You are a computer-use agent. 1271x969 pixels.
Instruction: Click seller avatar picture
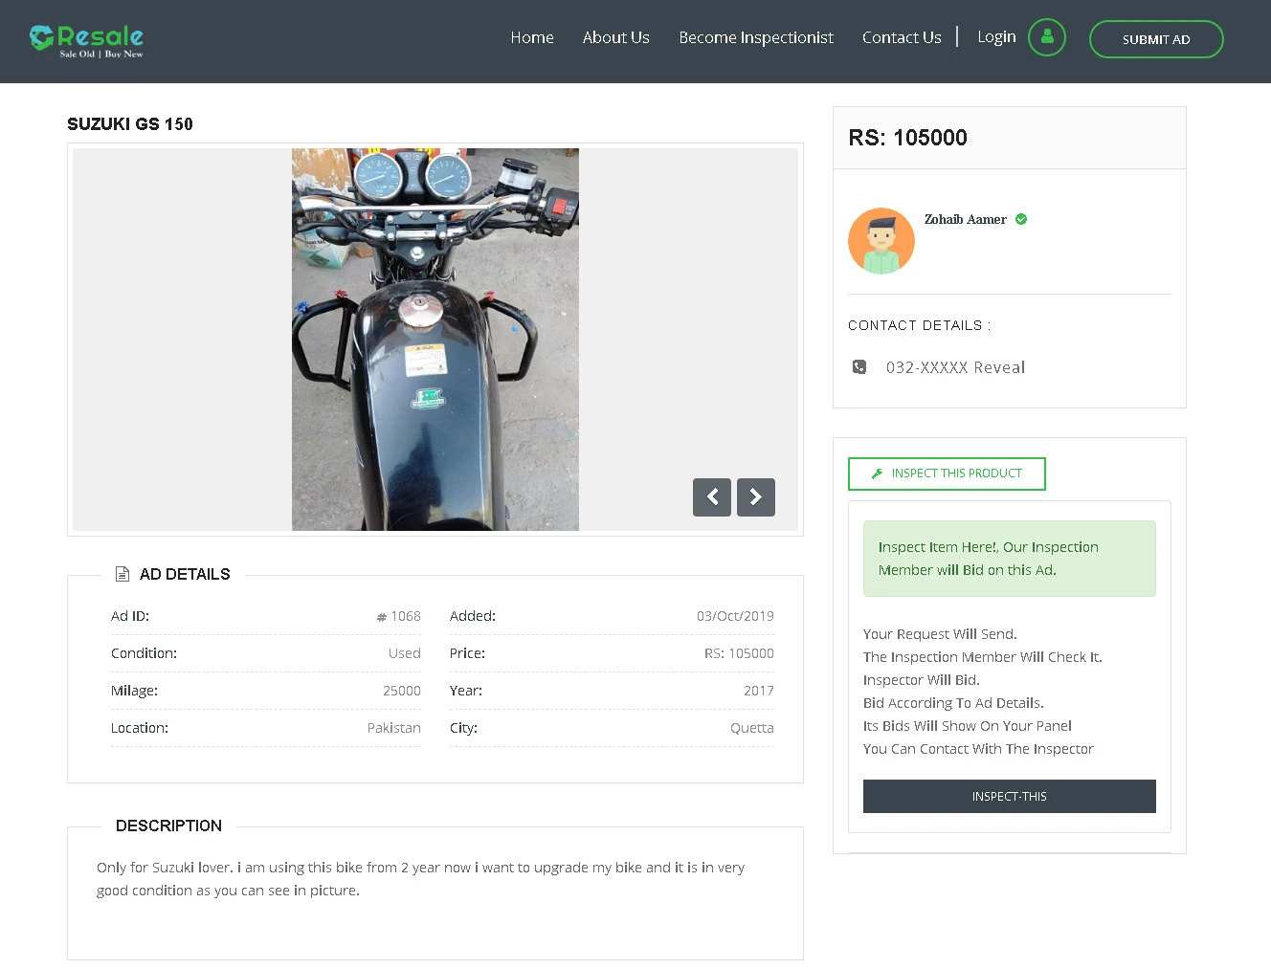881,241
